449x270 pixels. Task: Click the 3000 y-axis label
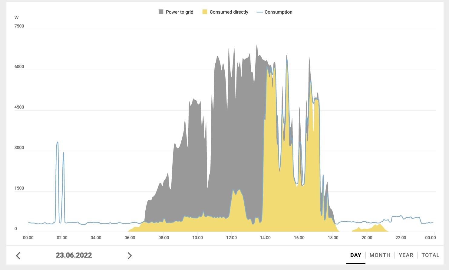19,148
